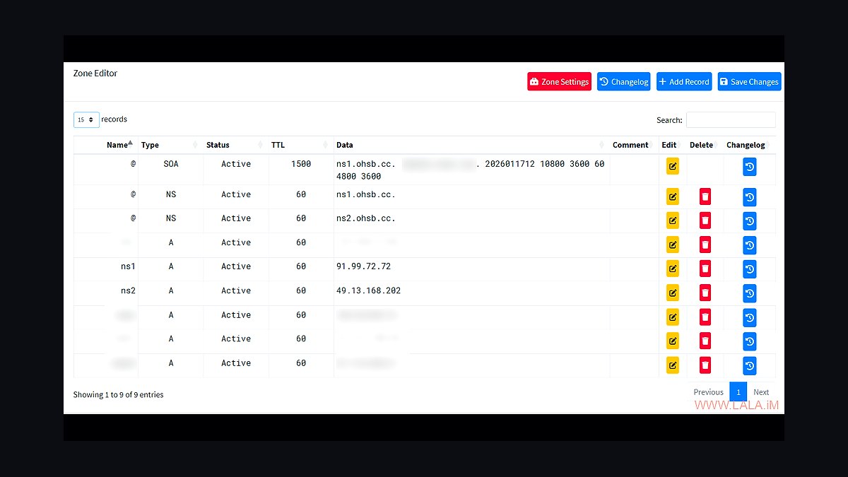
Task: Open changelog for the SOA record
Action: tap(750, 167)
